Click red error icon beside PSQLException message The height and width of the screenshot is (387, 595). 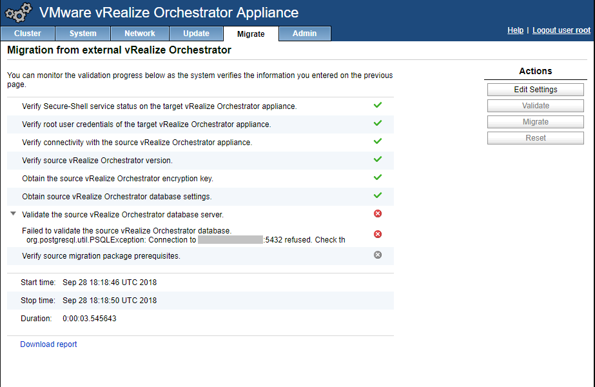(x=378, y=234)
